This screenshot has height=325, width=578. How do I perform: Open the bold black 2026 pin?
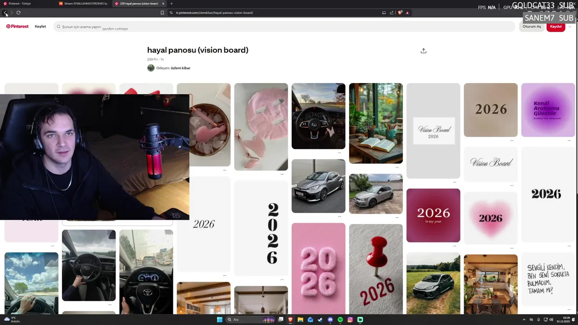[x=548, y=194]
